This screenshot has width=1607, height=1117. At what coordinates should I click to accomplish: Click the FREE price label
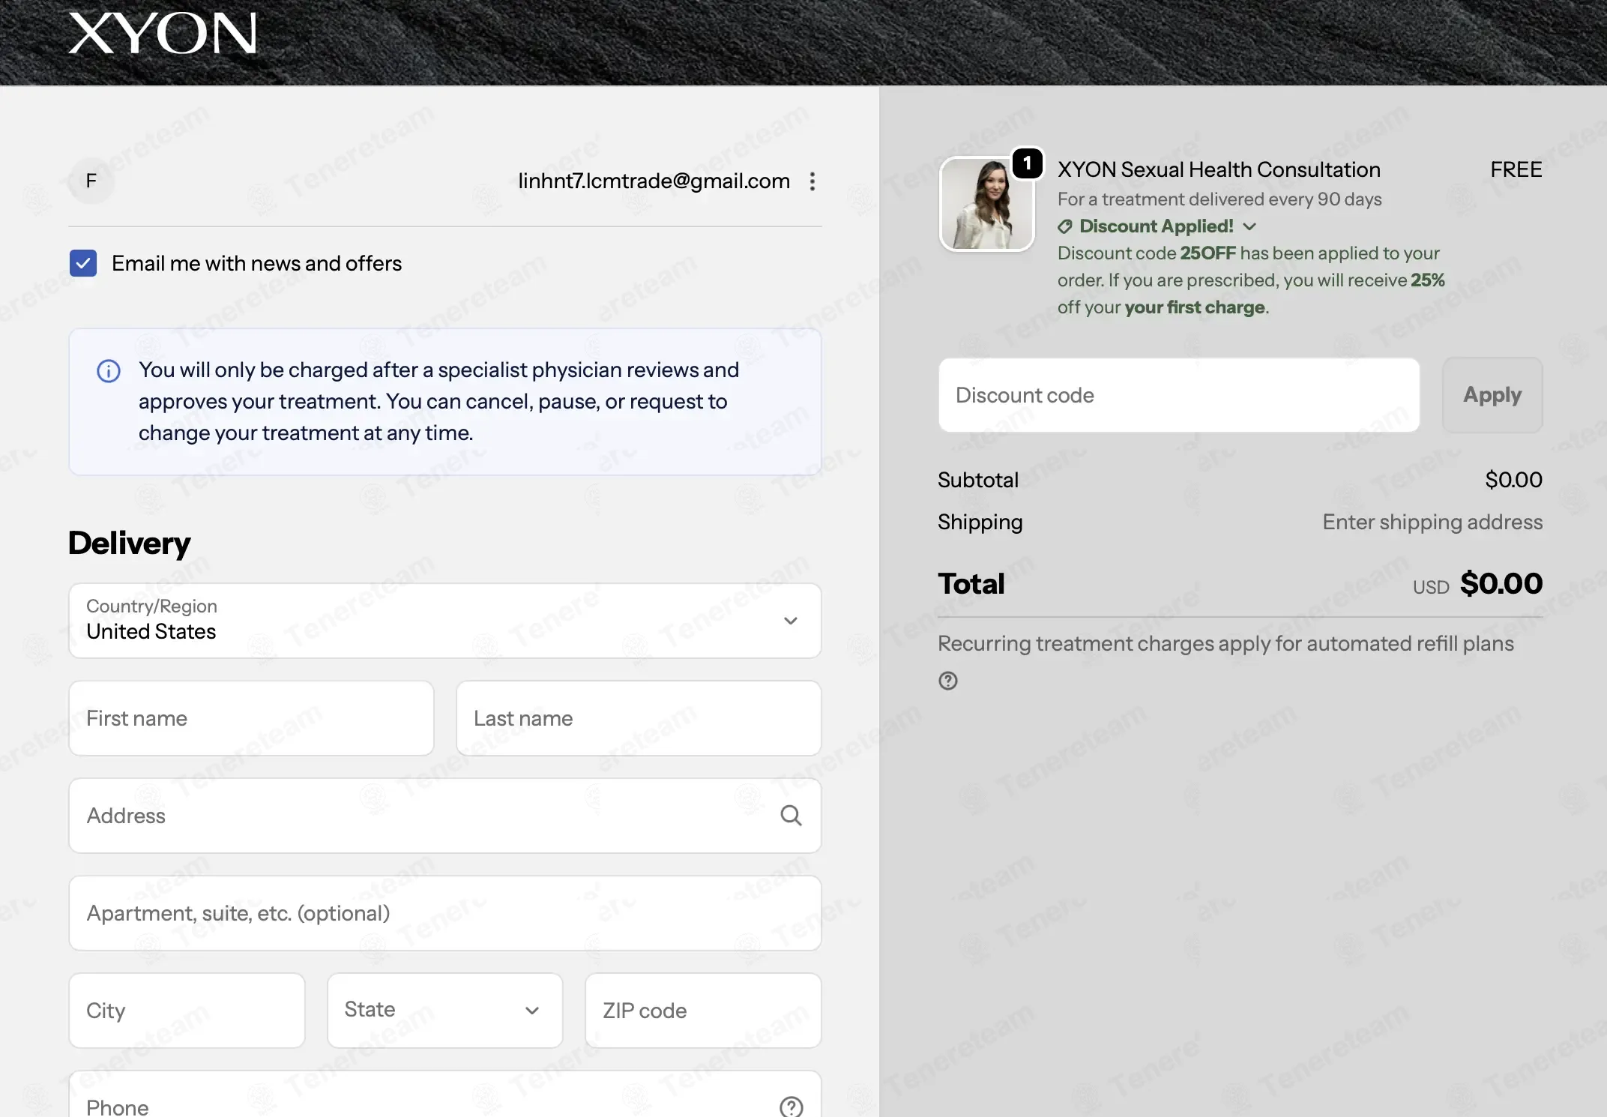click(x=1516, y=169)
